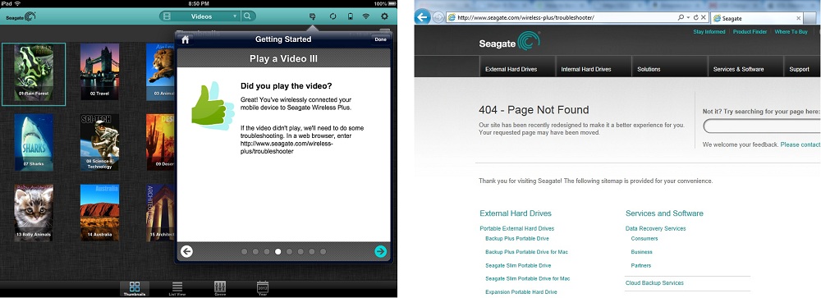Go to previous Getting Started page arrow
Image resolution: width=821 pixels, height=298 pixels.
pos(186,251)
